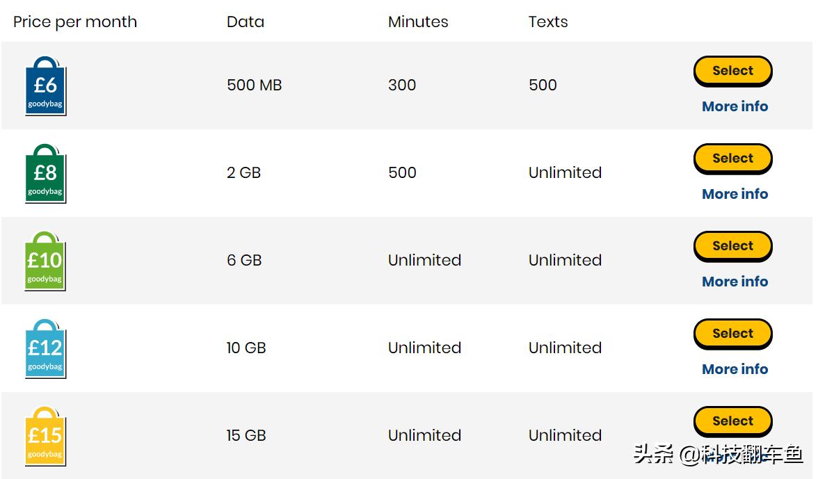This screenshot has width=818, height=479.
Task: Show More info for £10 goodybag
Action: pyautogui.click(x=735, y=282)
